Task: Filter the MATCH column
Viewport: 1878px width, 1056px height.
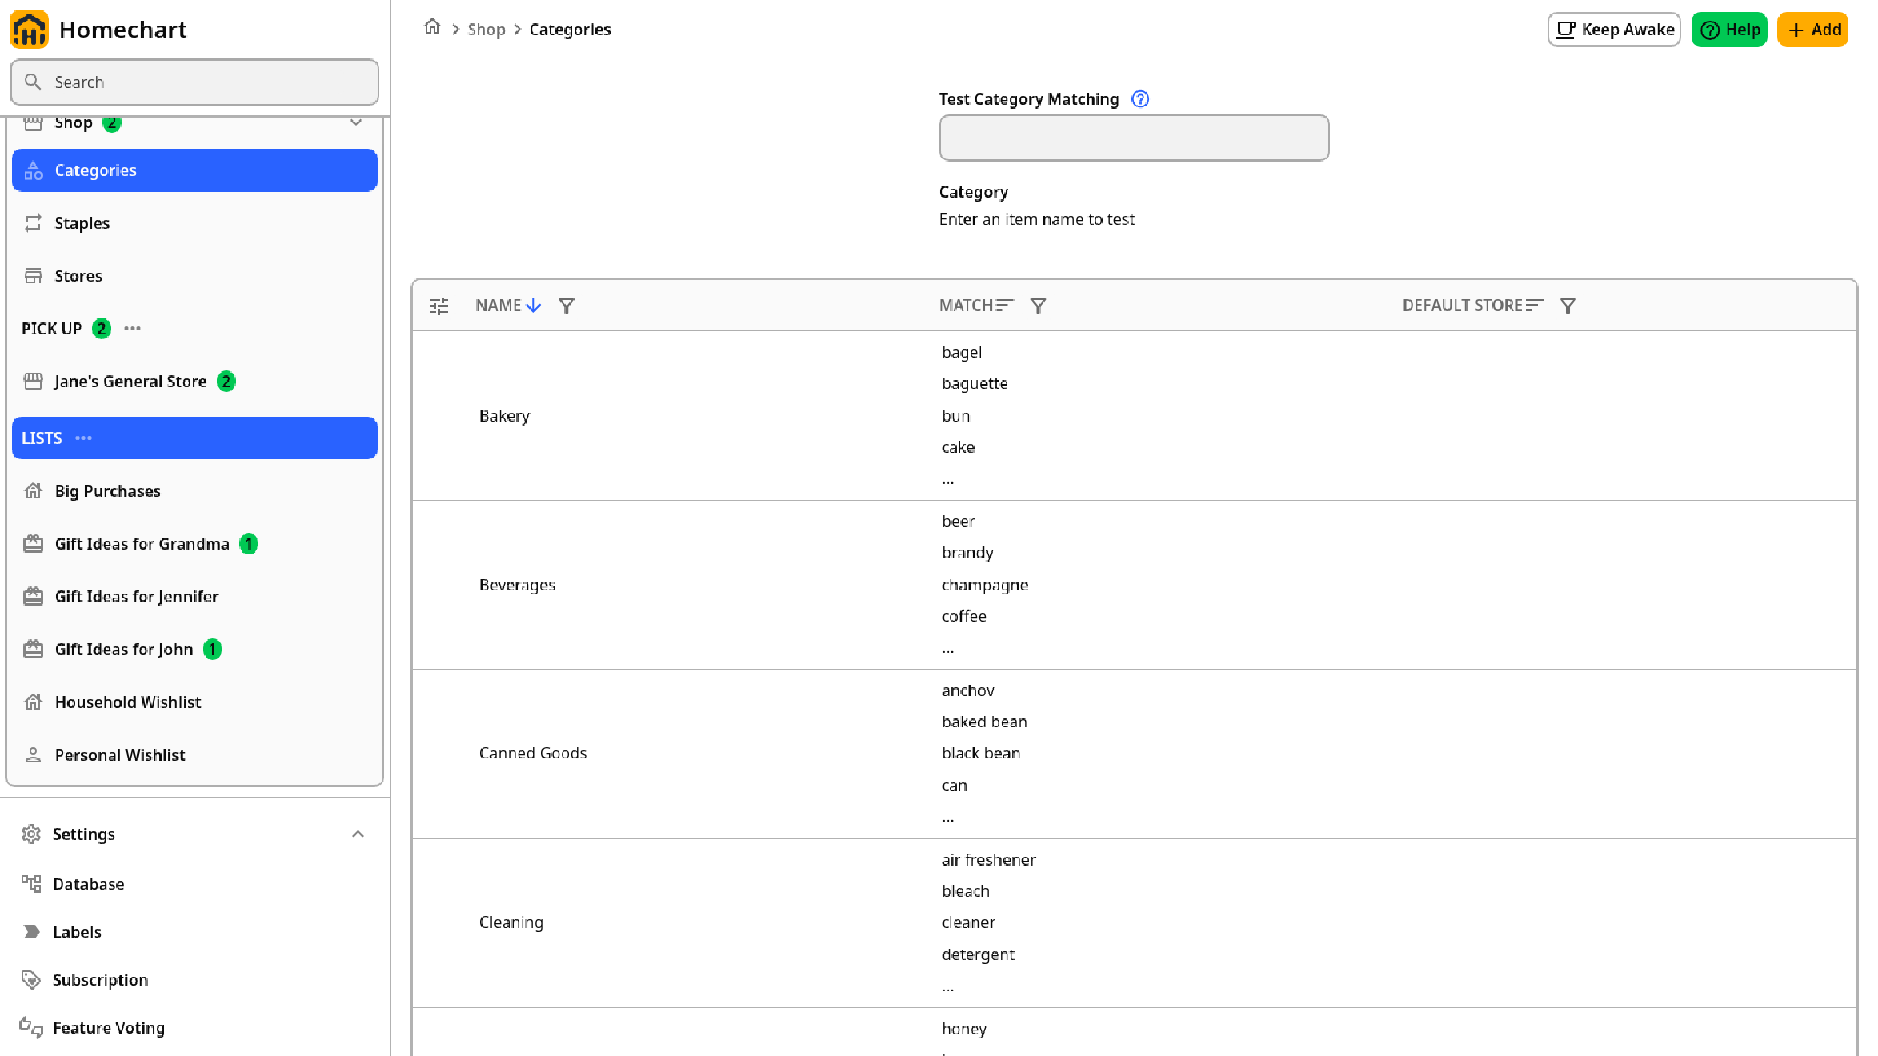Action: click(1038, 306)
